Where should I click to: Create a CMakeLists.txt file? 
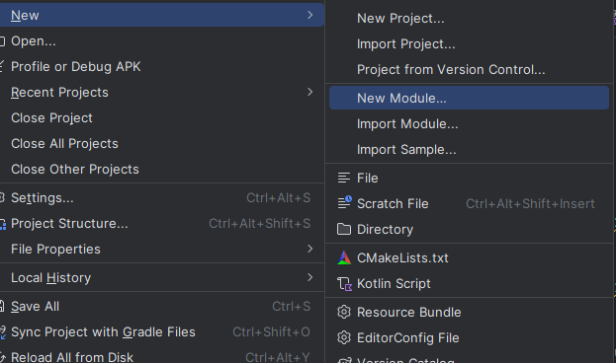click(x=469, y=257)
